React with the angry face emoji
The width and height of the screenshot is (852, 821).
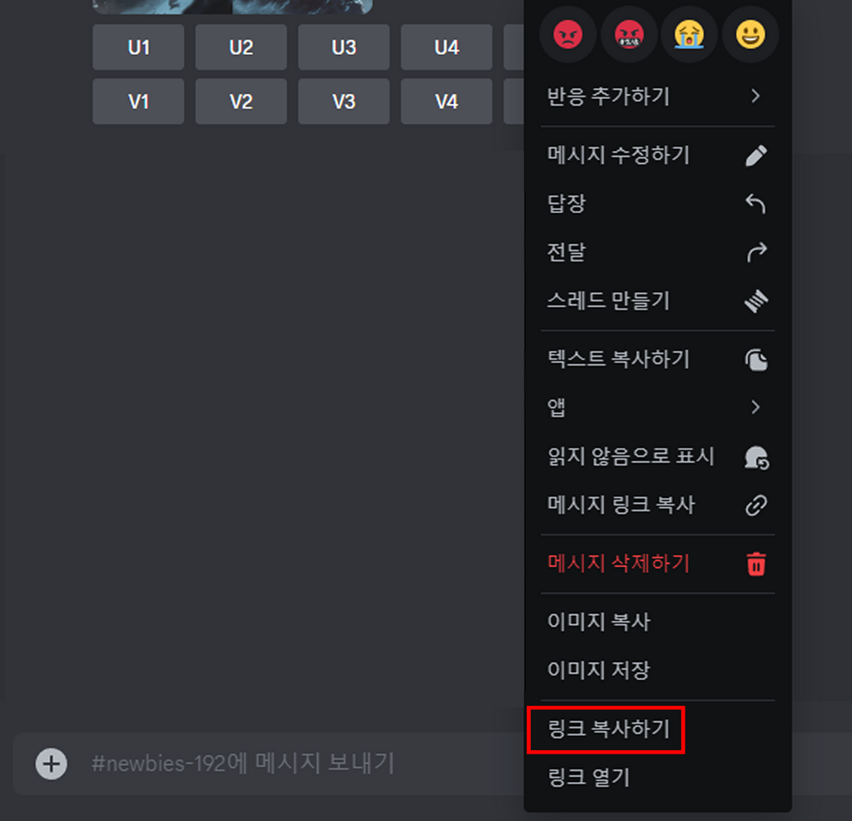click(x=567, y=35)
